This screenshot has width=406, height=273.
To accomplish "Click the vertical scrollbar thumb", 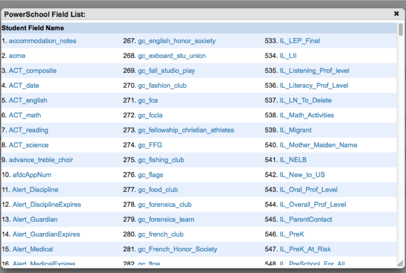I will (401, 29).
